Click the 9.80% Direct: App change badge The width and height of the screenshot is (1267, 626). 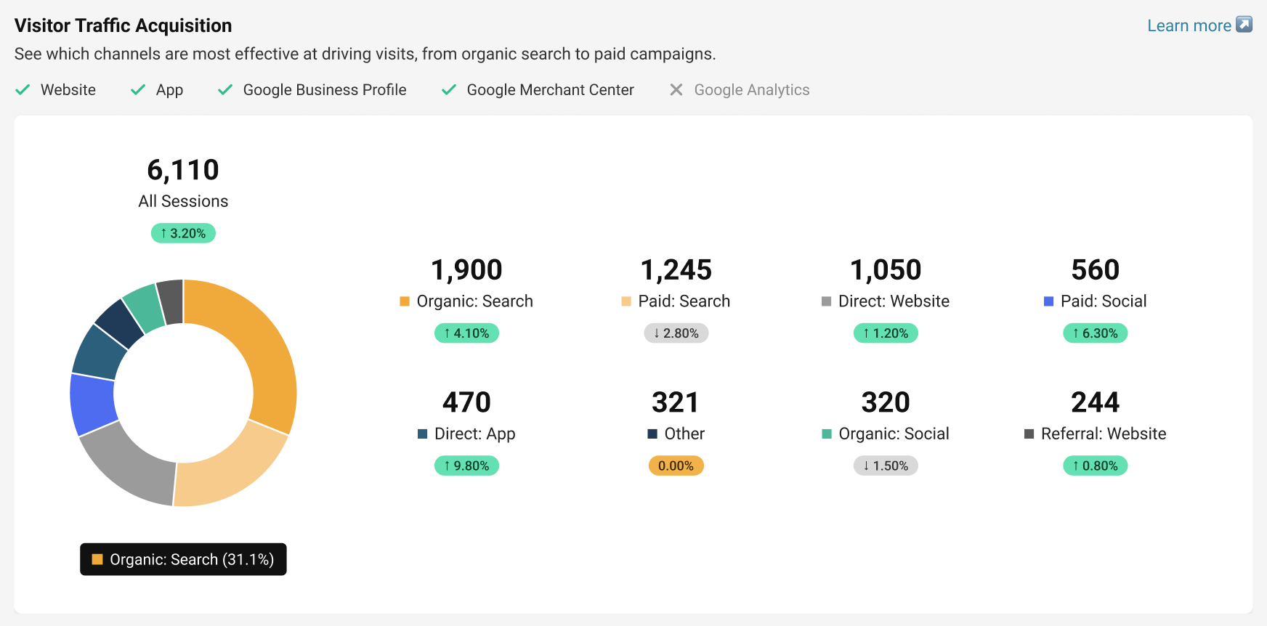[466, 466]
